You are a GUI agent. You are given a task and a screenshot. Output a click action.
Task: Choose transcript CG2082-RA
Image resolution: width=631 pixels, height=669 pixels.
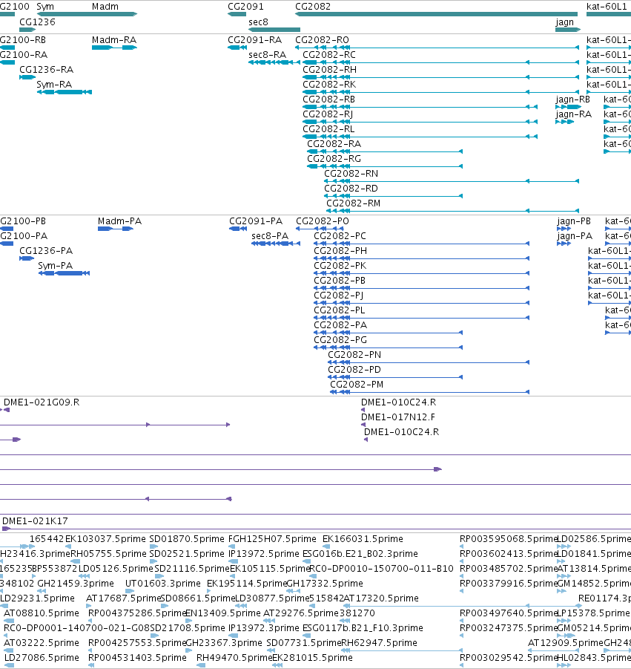pos(334,144)
